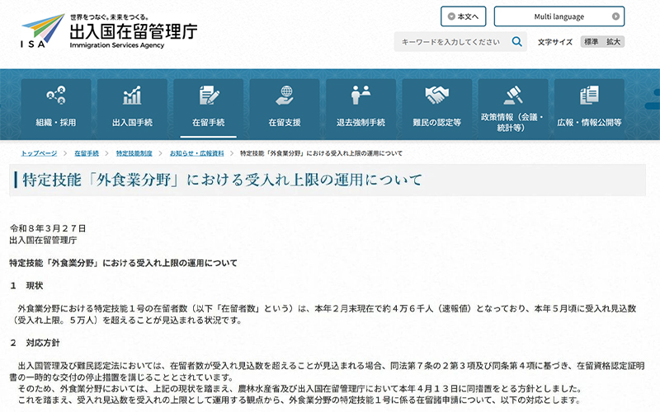Go to トップページ breadcrumb link

[x=39, y=153]
